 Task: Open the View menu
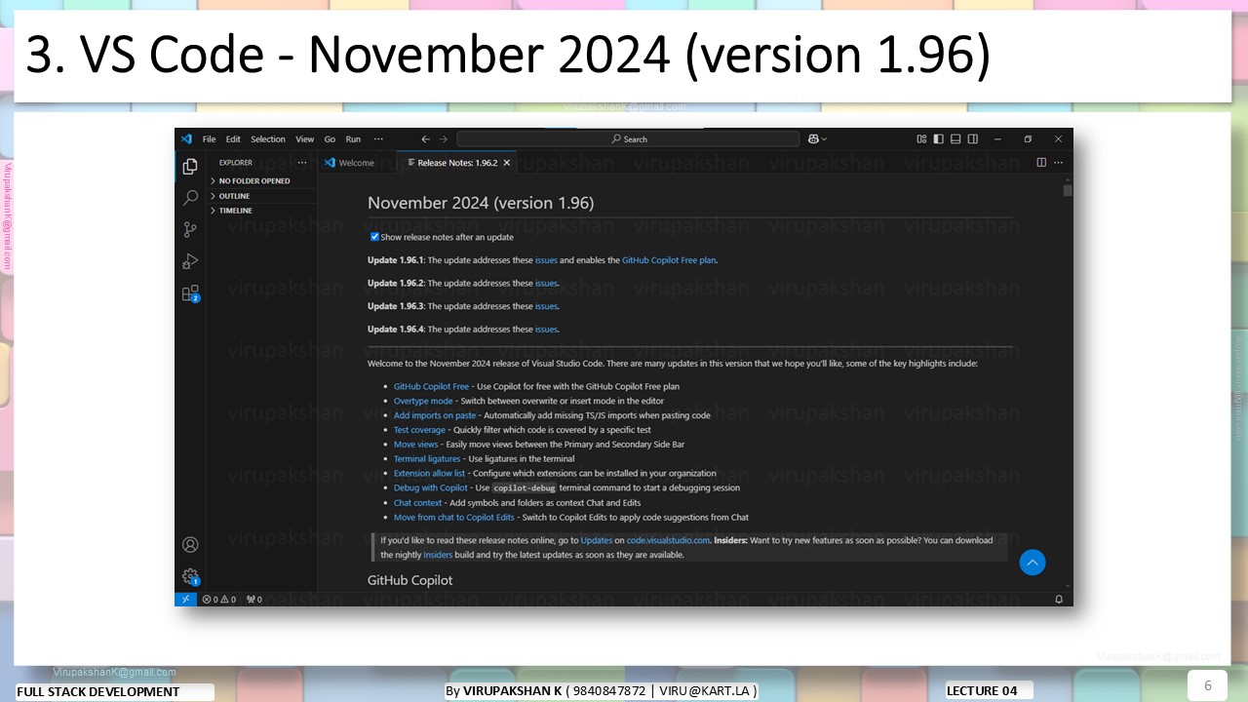(305, 139)
